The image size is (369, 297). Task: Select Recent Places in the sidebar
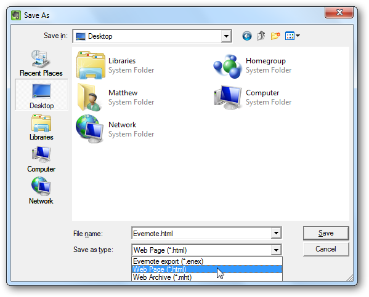(41, 63)
